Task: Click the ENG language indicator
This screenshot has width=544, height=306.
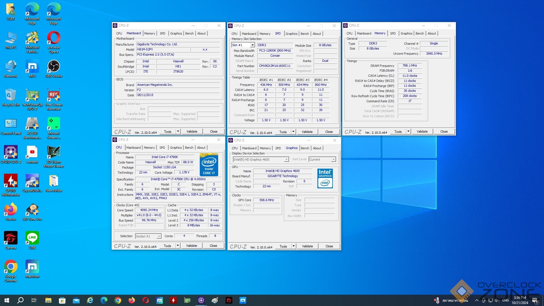Action: click(505, 300)
